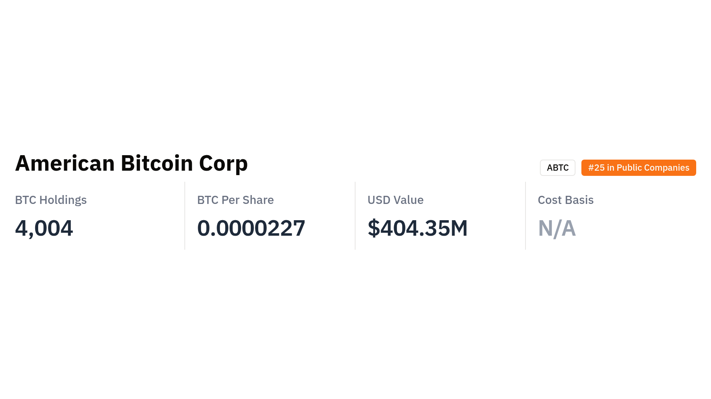Click the word "Public" in orange rank badge

pos(629,168)
